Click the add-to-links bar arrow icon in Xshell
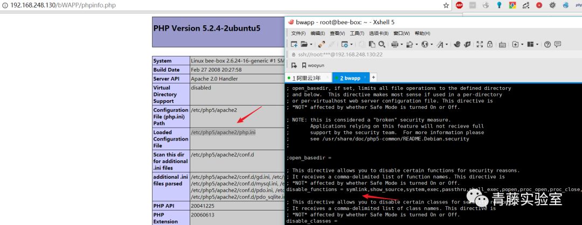This screenshot has height=225, width=582. click(294, 66)
